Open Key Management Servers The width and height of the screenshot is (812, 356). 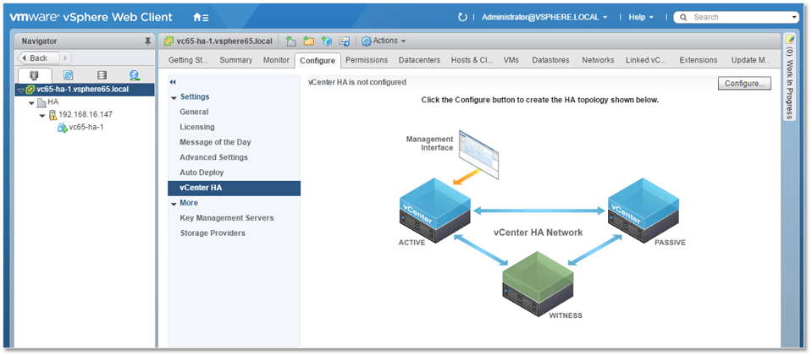coord(226,218)
